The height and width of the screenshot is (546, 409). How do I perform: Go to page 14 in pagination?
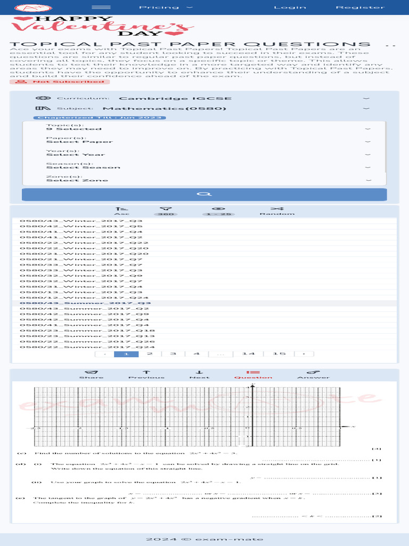[248, 354]
